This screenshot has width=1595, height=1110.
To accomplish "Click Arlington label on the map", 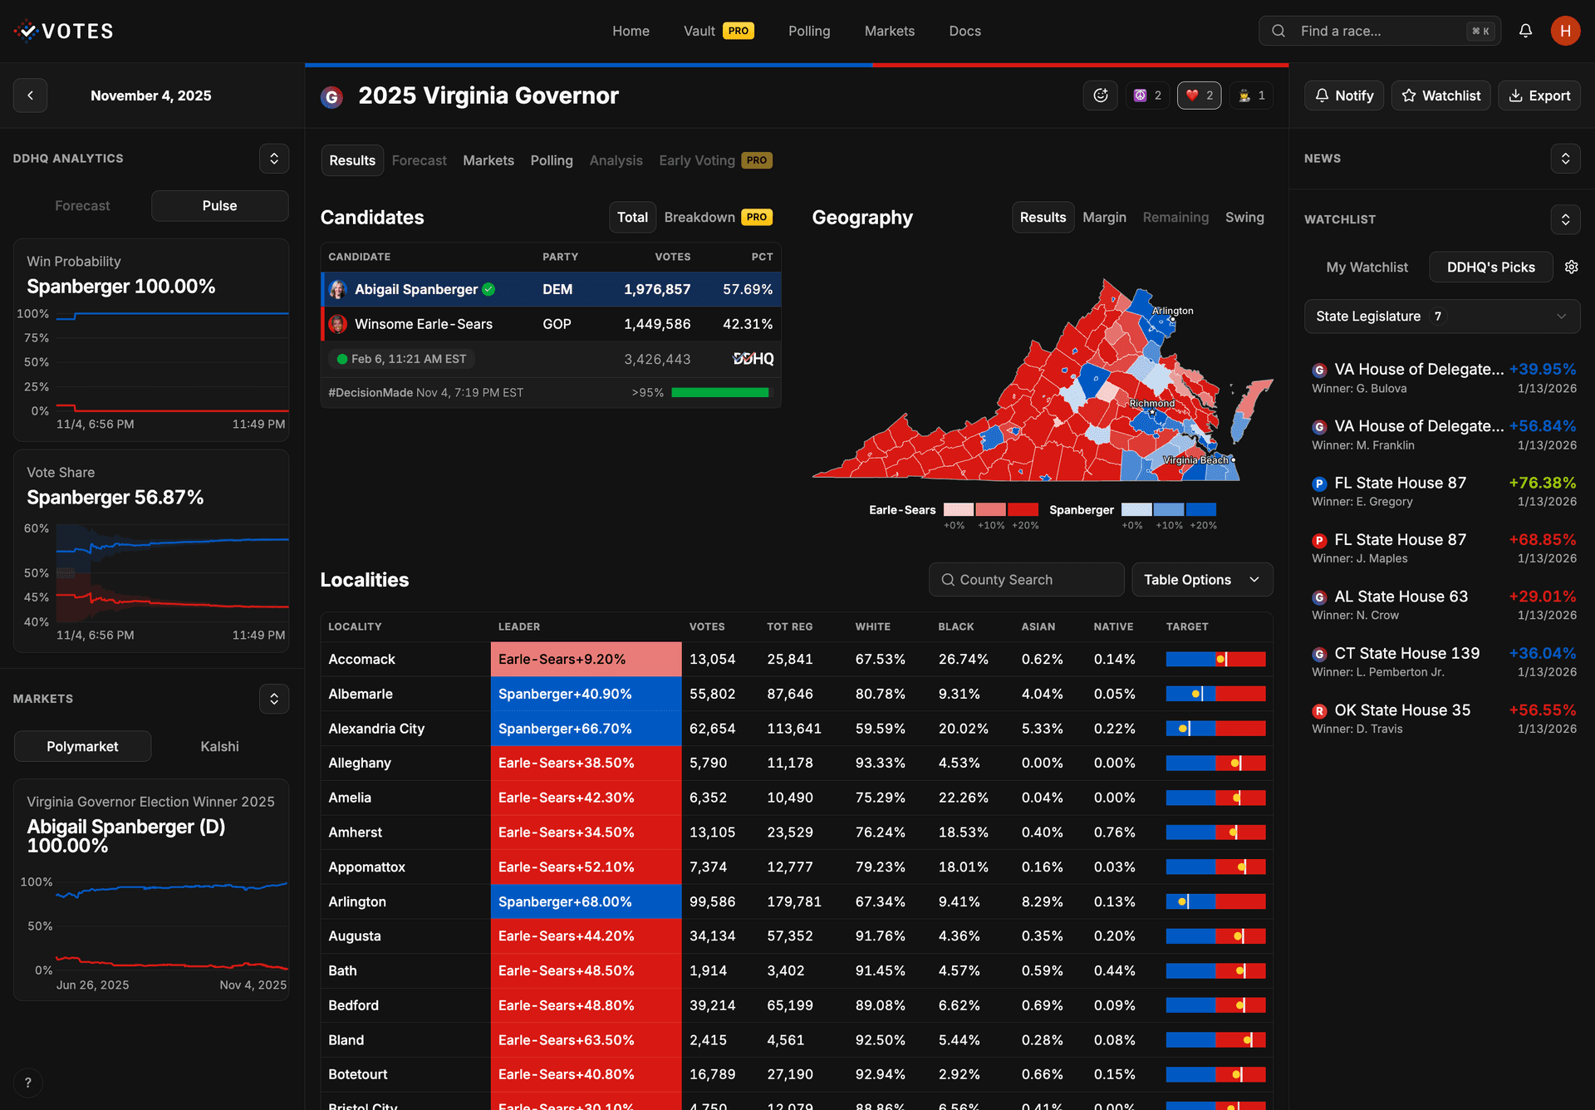I will coord(1172,311).
